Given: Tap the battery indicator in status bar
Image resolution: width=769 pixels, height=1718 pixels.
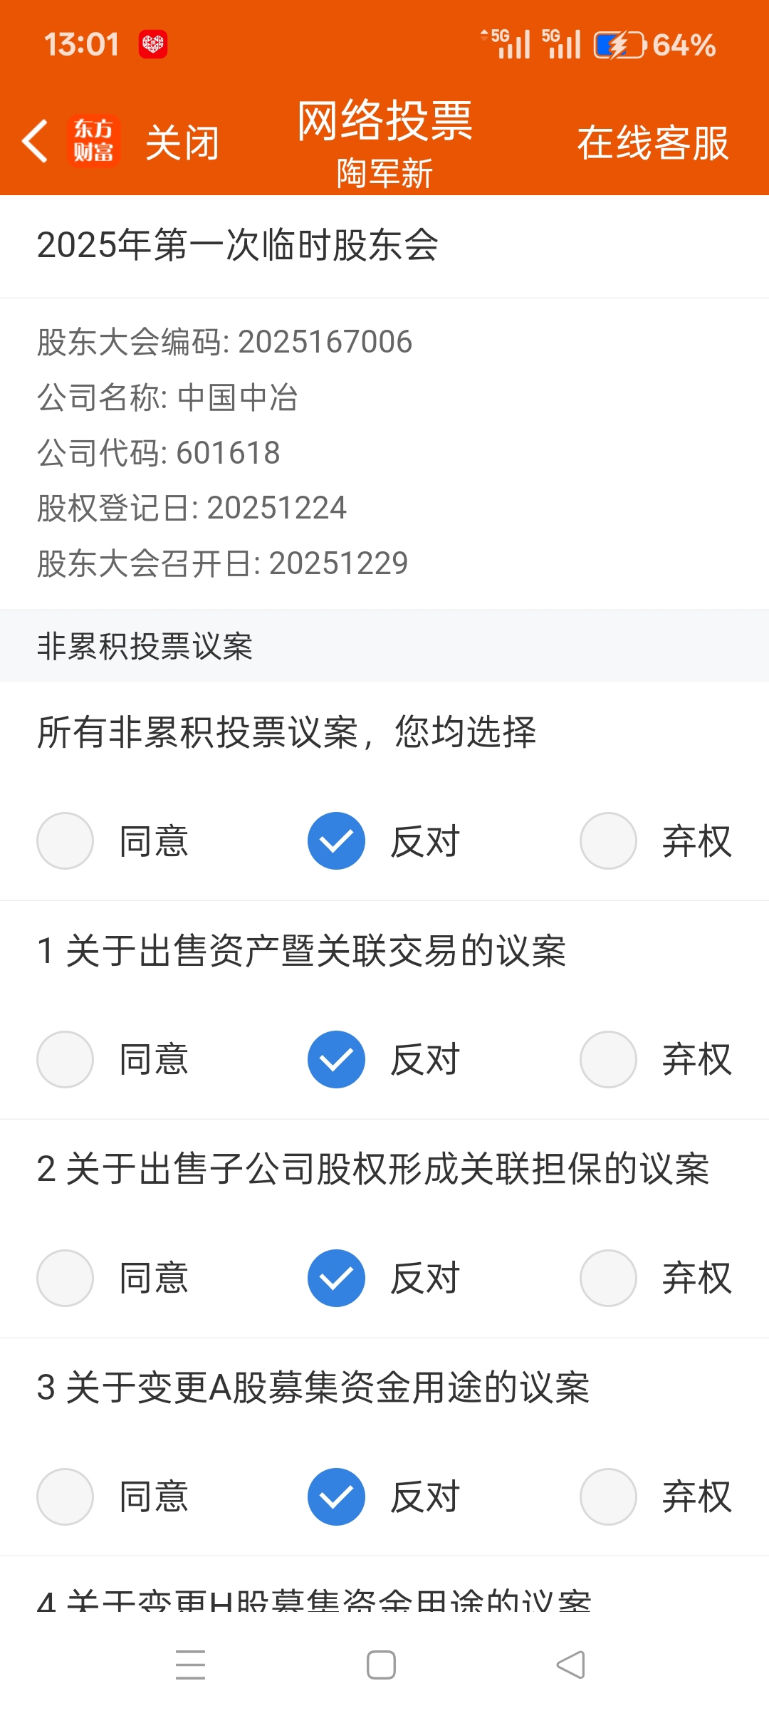Looking at the screenshot, I should (619, 45).
